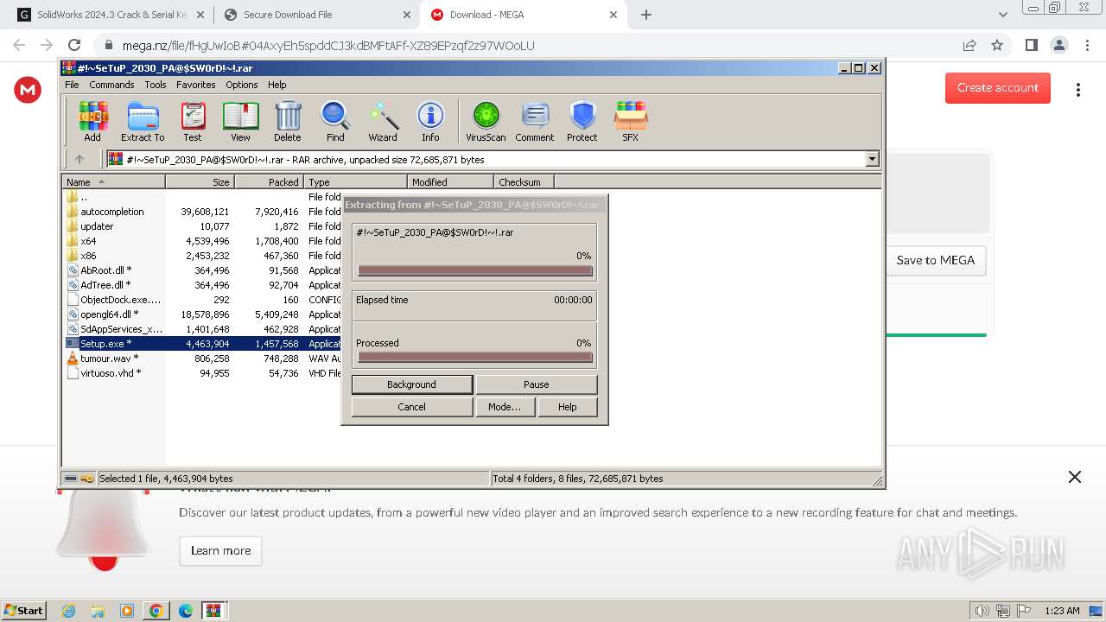Image resolution: width=1106 pixels, height=622 pixels.
Task: Open Internet Explorer from taskbar
Action: [68, 611]
